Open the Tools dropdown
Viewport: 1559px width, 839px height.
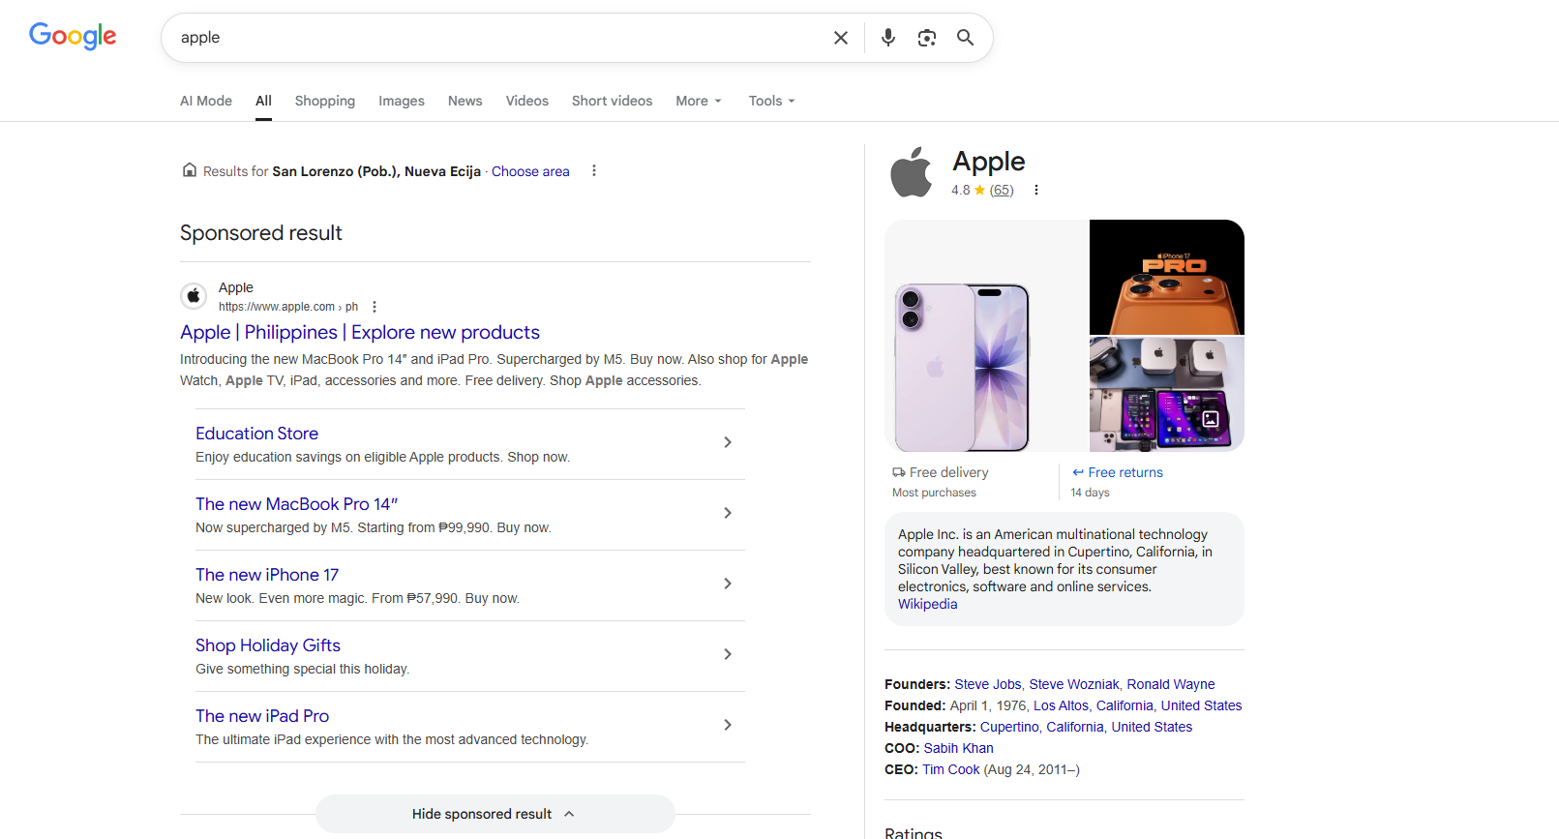[771, 101]
